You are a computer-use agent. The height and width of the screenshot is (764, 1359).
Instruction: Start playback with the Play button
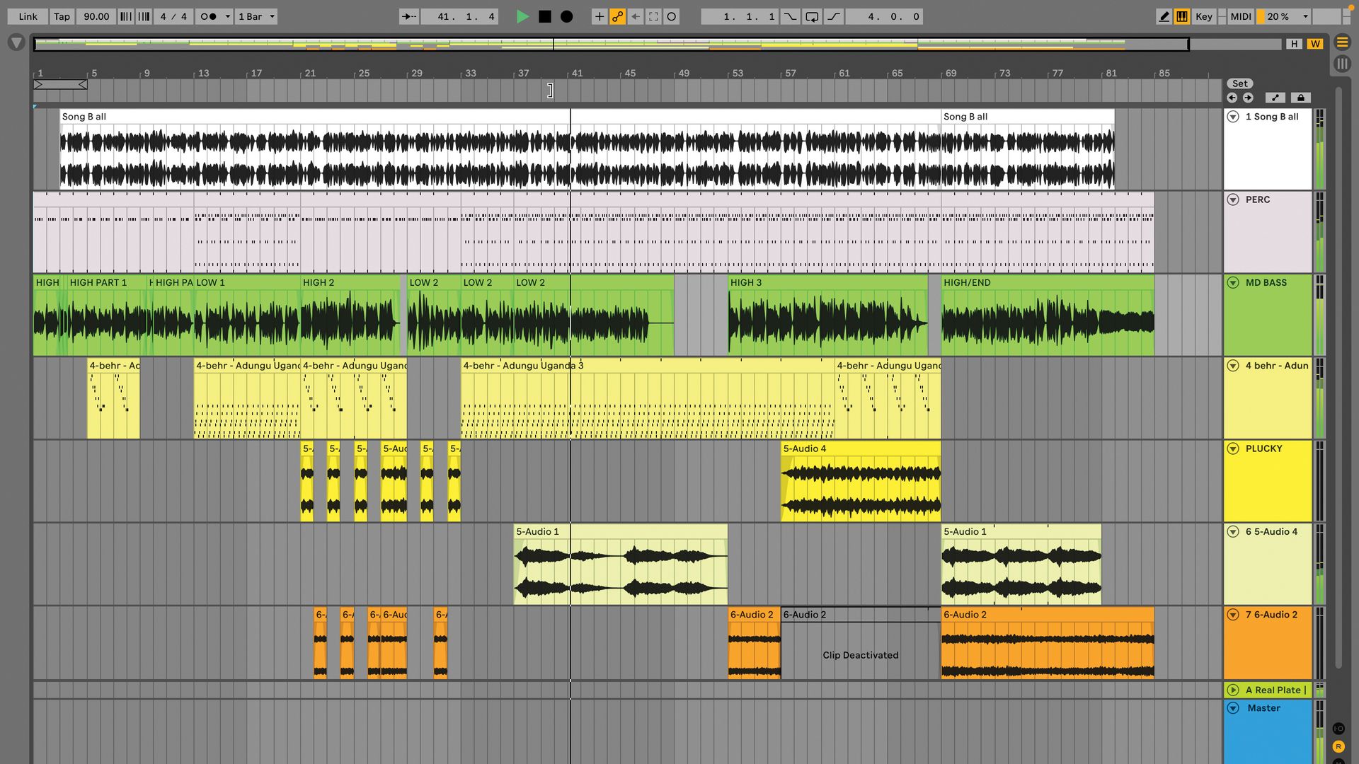point(524,16)
